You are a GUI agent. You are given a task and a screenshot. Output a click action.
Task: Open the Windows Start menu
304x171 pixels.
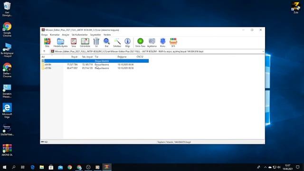click(x=4, y=167)
